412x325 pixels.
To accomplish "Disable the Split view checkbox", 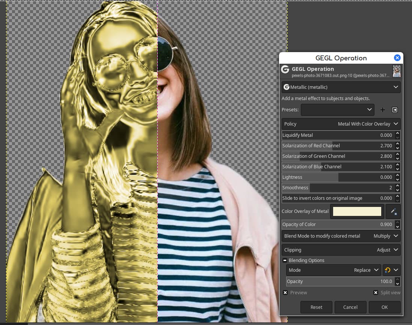I will [x=376, y=293].
